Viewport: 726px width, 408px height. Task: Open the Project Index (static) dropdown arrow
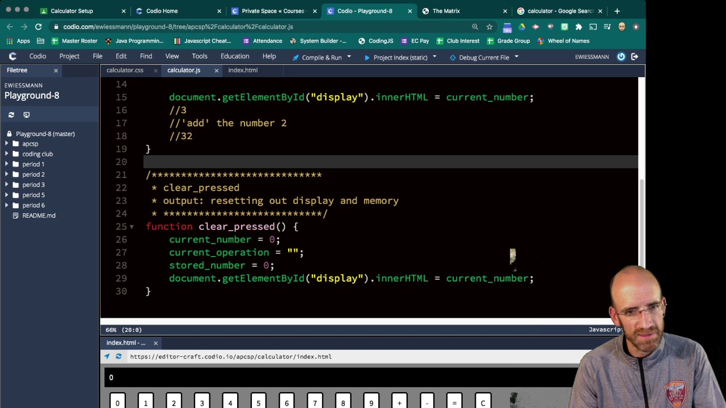click(434, 57)
